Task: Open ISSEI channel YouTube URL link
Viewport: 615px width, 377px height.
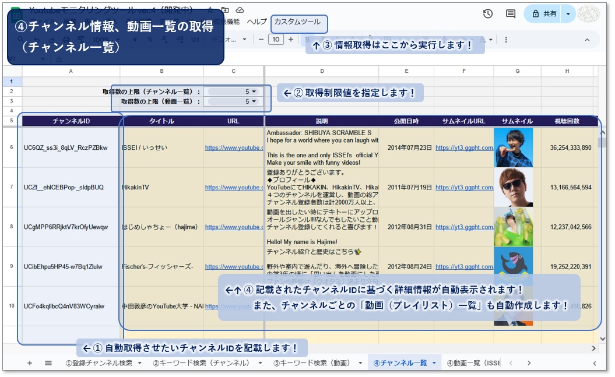Action: click(234, 148)
